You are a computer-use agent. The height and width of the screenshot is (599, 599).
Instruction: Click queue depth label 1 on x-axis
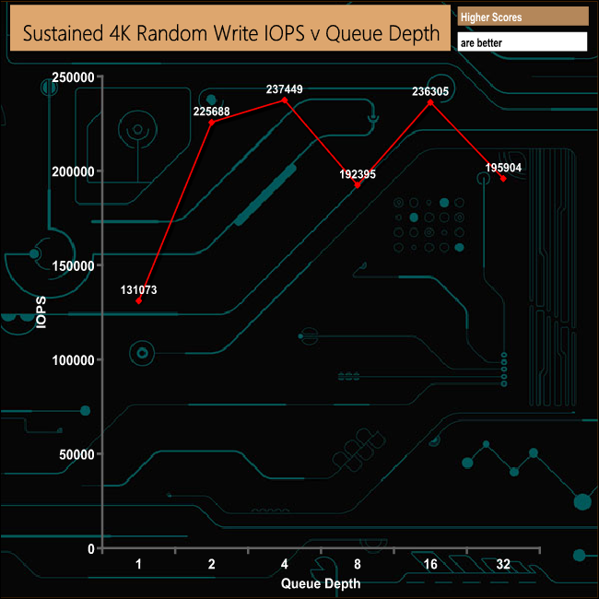[x=138, y=564]
